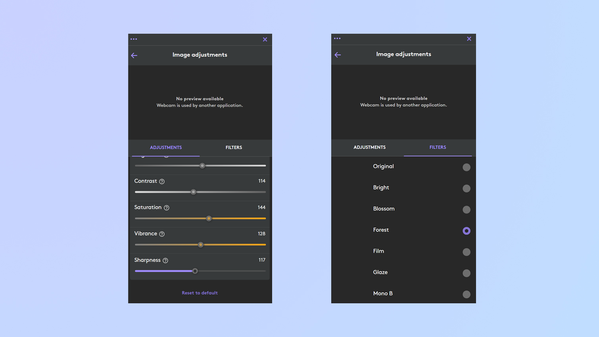The width and height of the screenshot is (599, 337).
Task: Show help for Vibrance setting
Action: pyautogui.click(x=162, y=234)
